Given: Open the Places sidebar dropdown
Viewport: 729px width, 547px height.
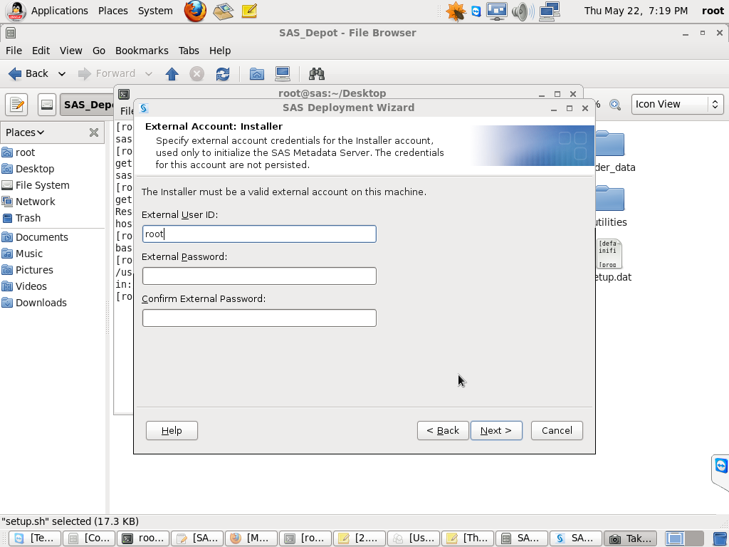Looking at the screenshot, I should pyautogui.click(x=25, y=132).
